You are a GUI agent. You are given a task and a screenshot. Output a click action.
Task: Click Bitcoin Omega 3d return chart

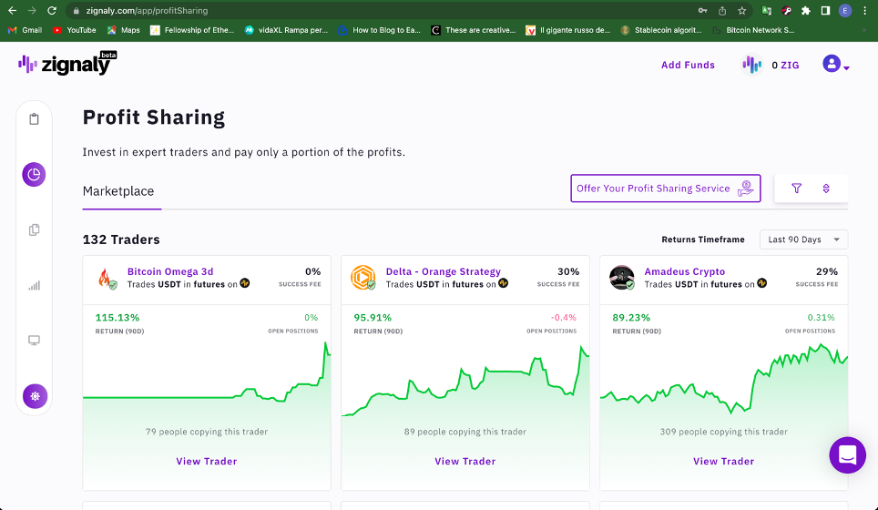(207, 378)
